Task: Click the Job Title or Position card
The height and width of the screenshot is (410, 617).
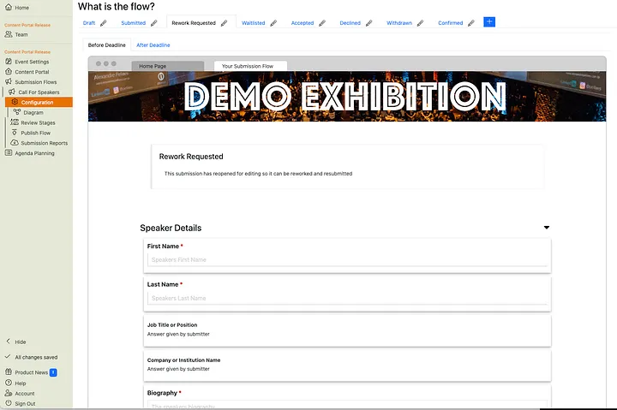Action: tap(347, 330)
